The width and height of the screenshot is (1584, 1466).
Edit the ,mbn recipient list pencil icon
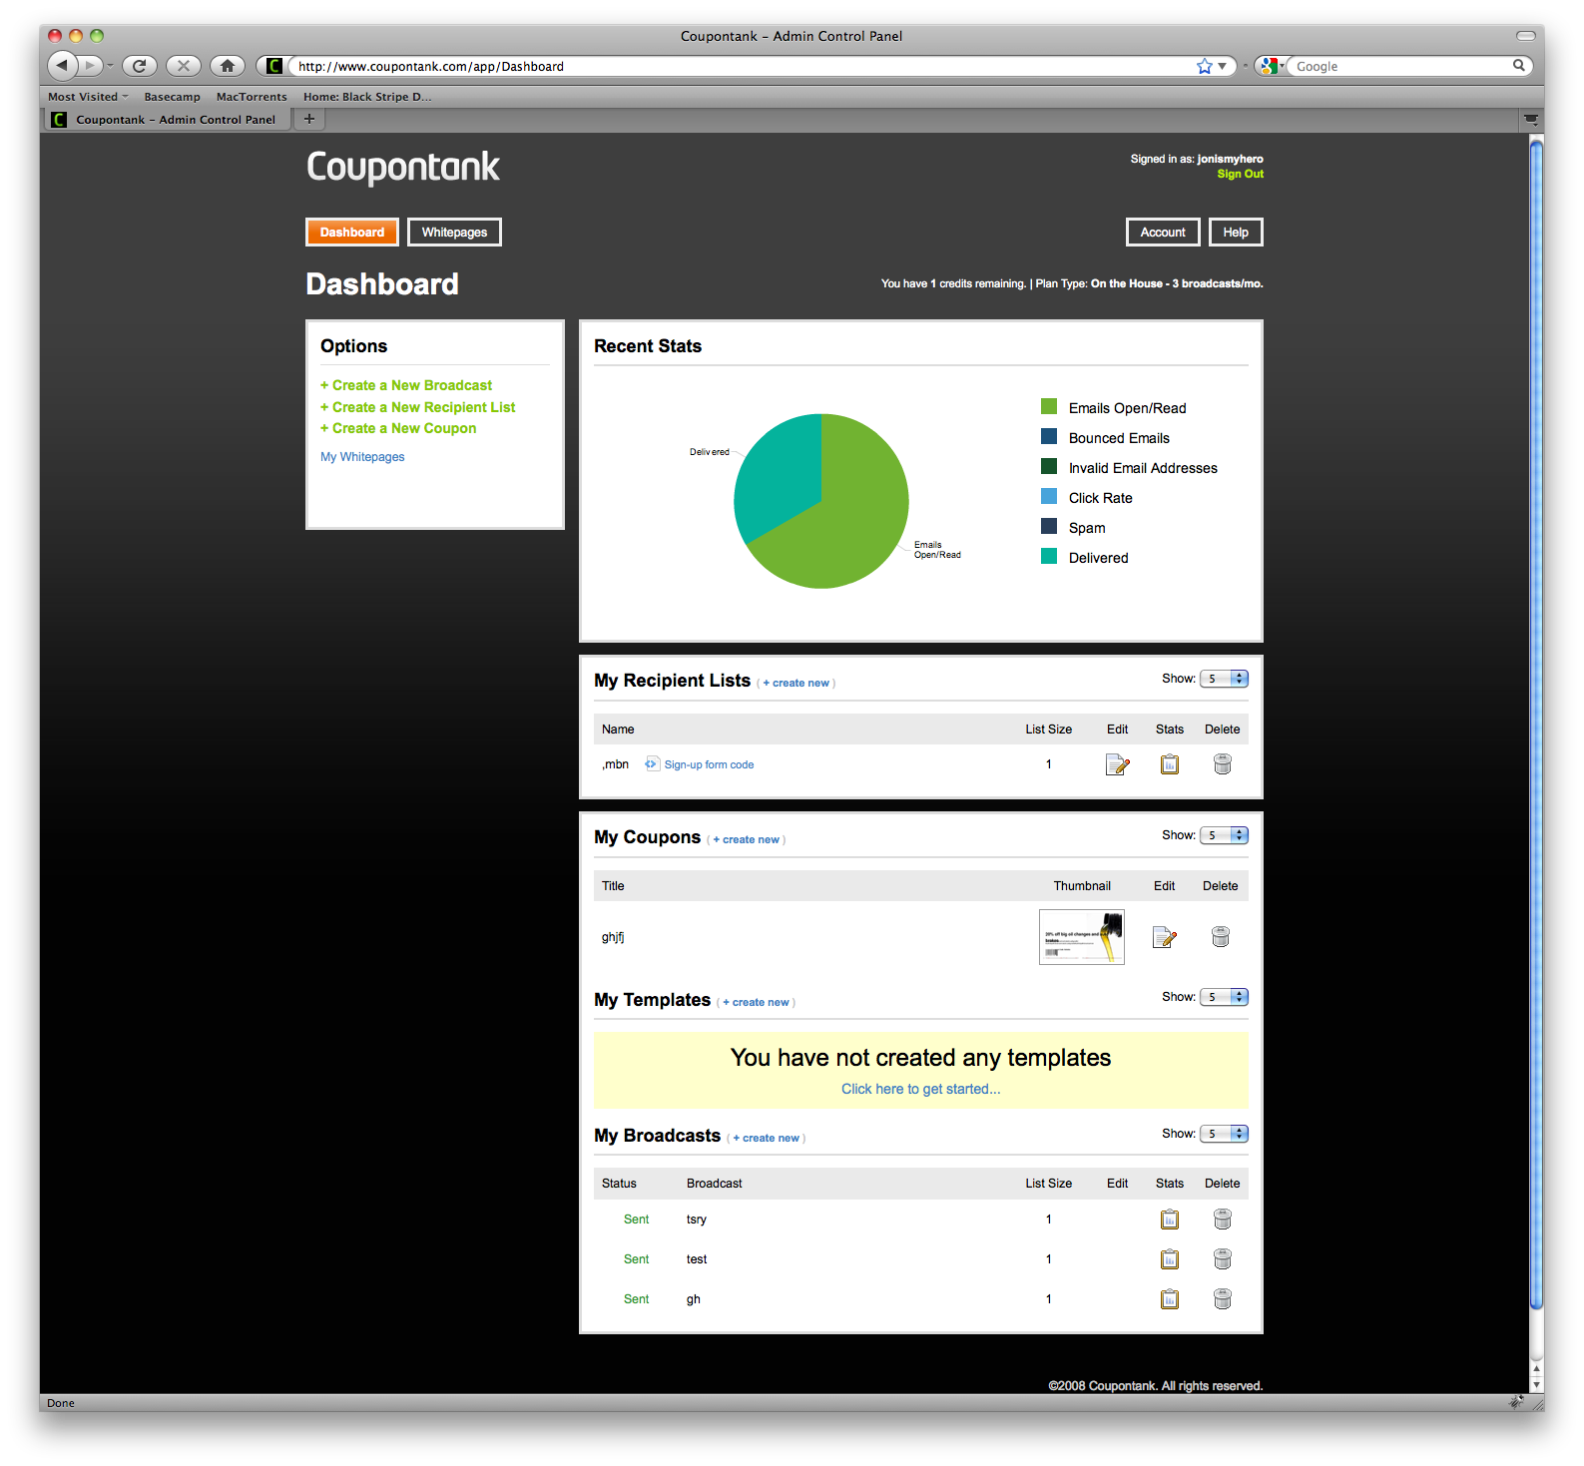point(1118,764)
